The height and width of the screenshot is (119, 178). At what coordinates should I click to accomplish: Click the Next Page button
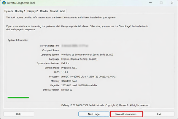click(94, 114)
